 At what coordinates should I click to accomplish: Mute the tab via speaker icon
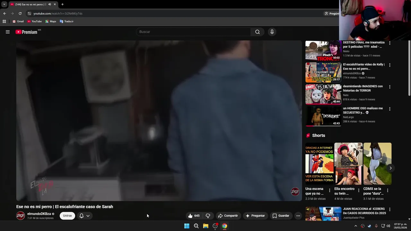point(49,4)
